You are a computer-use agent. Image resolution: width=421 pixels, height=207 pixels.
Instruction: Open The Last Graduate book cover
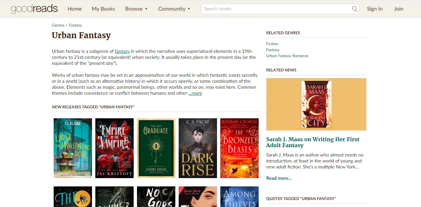[x=156, y=148]
